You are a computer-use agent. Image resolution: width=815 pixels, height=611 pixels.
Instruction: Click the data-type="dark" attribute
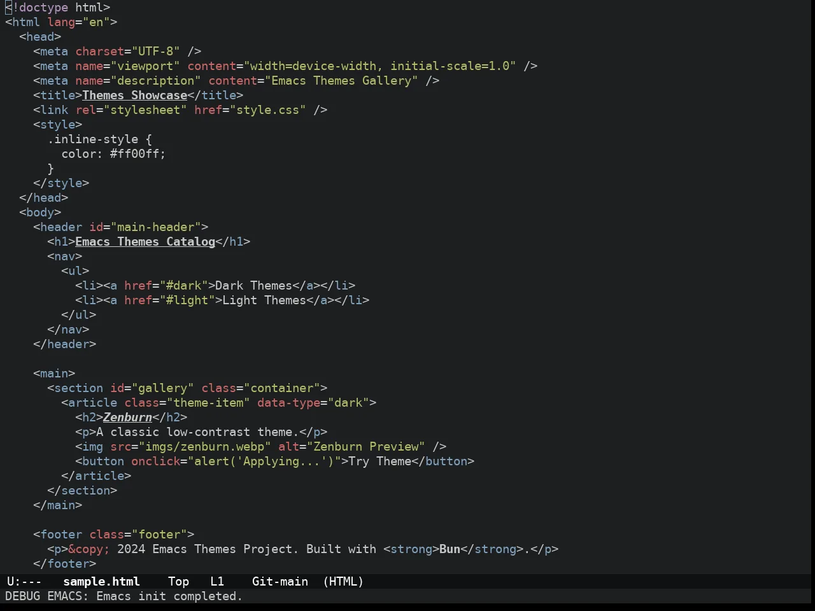click(313, 402)
